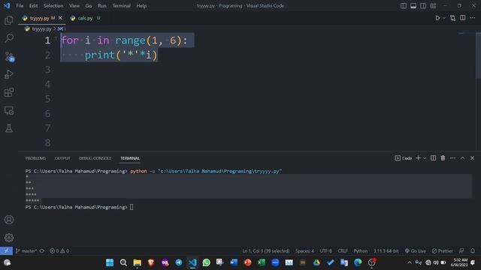Switch to DEBUG CONSOLE panel tab
The image size is (481, 270).
(95, 158)
